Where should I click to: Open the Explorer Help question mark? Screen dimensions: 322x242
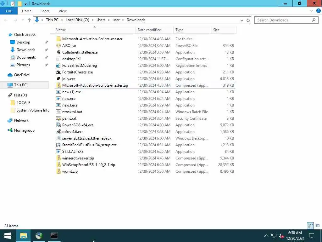coord(318,11)
